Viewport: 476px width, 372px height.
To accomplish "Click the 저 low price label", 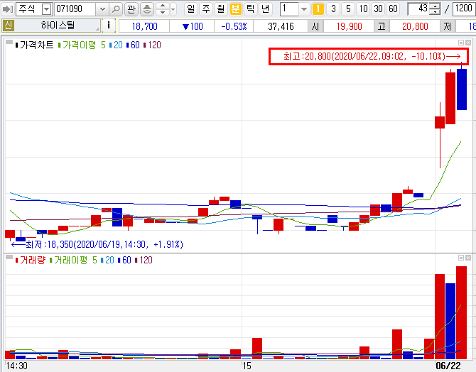I will tap(448, 26).
